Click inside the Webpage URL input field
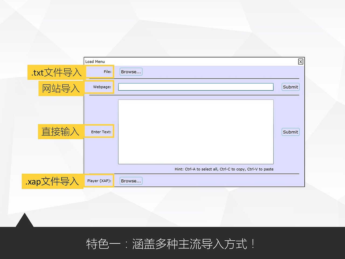Image resolution: width=345 pixels, height=259 pixels. click(x=196, y=87)
